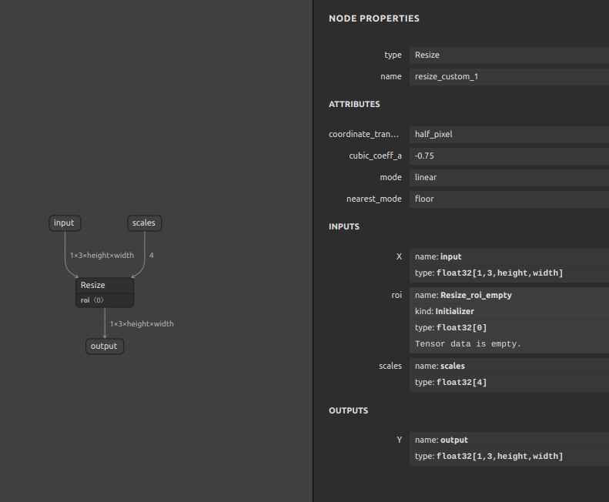Click the OUTPUTS section heading
This screenshot has height=502, width=609.
[x=349, y=410]
